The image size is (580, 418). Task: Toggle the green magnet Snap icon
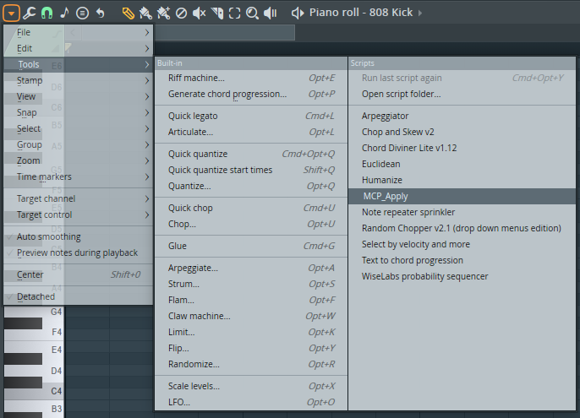tap(47, 13)
